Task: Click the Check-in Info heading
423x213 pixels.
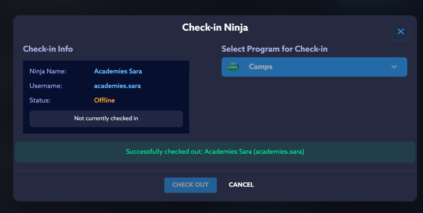Action: 48,49
